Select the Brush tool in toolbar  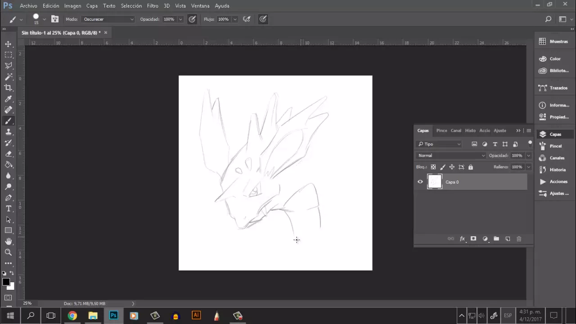pos(8,121)
